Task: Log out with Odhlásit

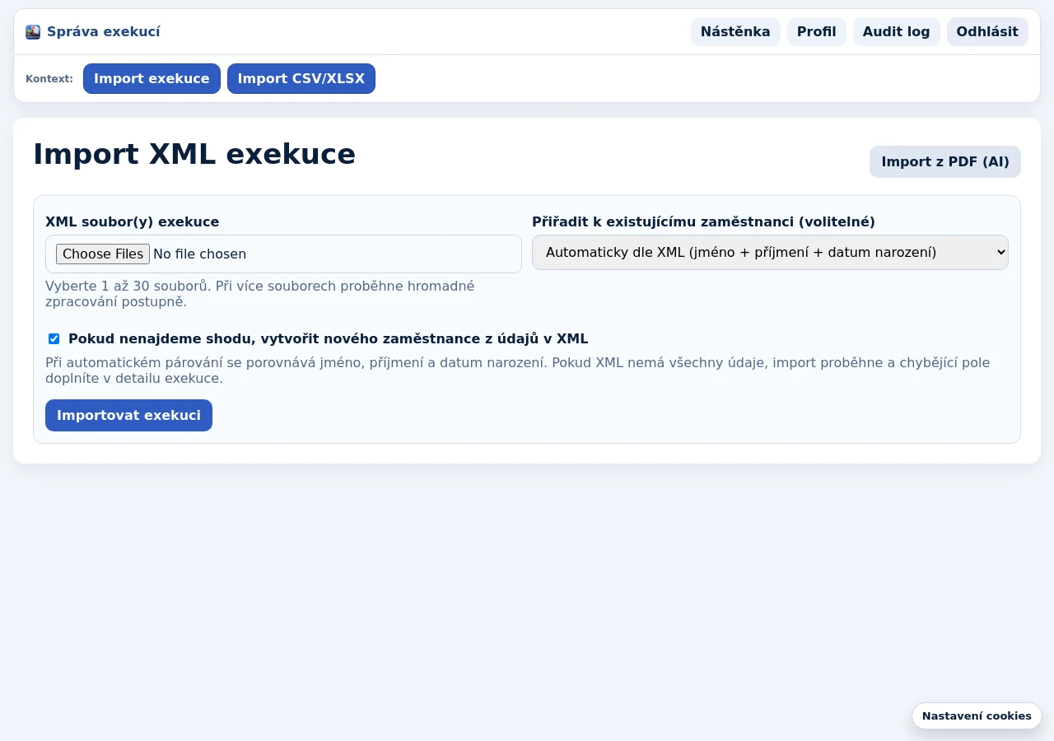Action: point(987,32)
